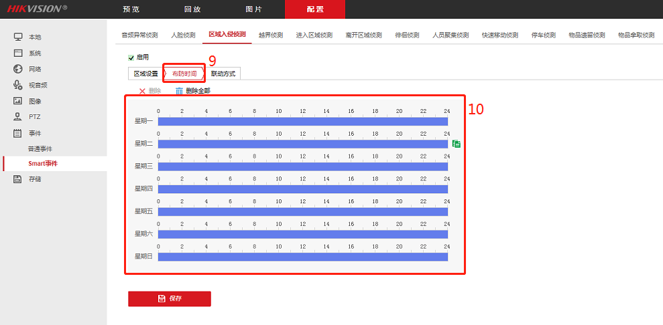Click the Local (本地) monitor icon
663x325 pixels.
[x=18, y=37]
